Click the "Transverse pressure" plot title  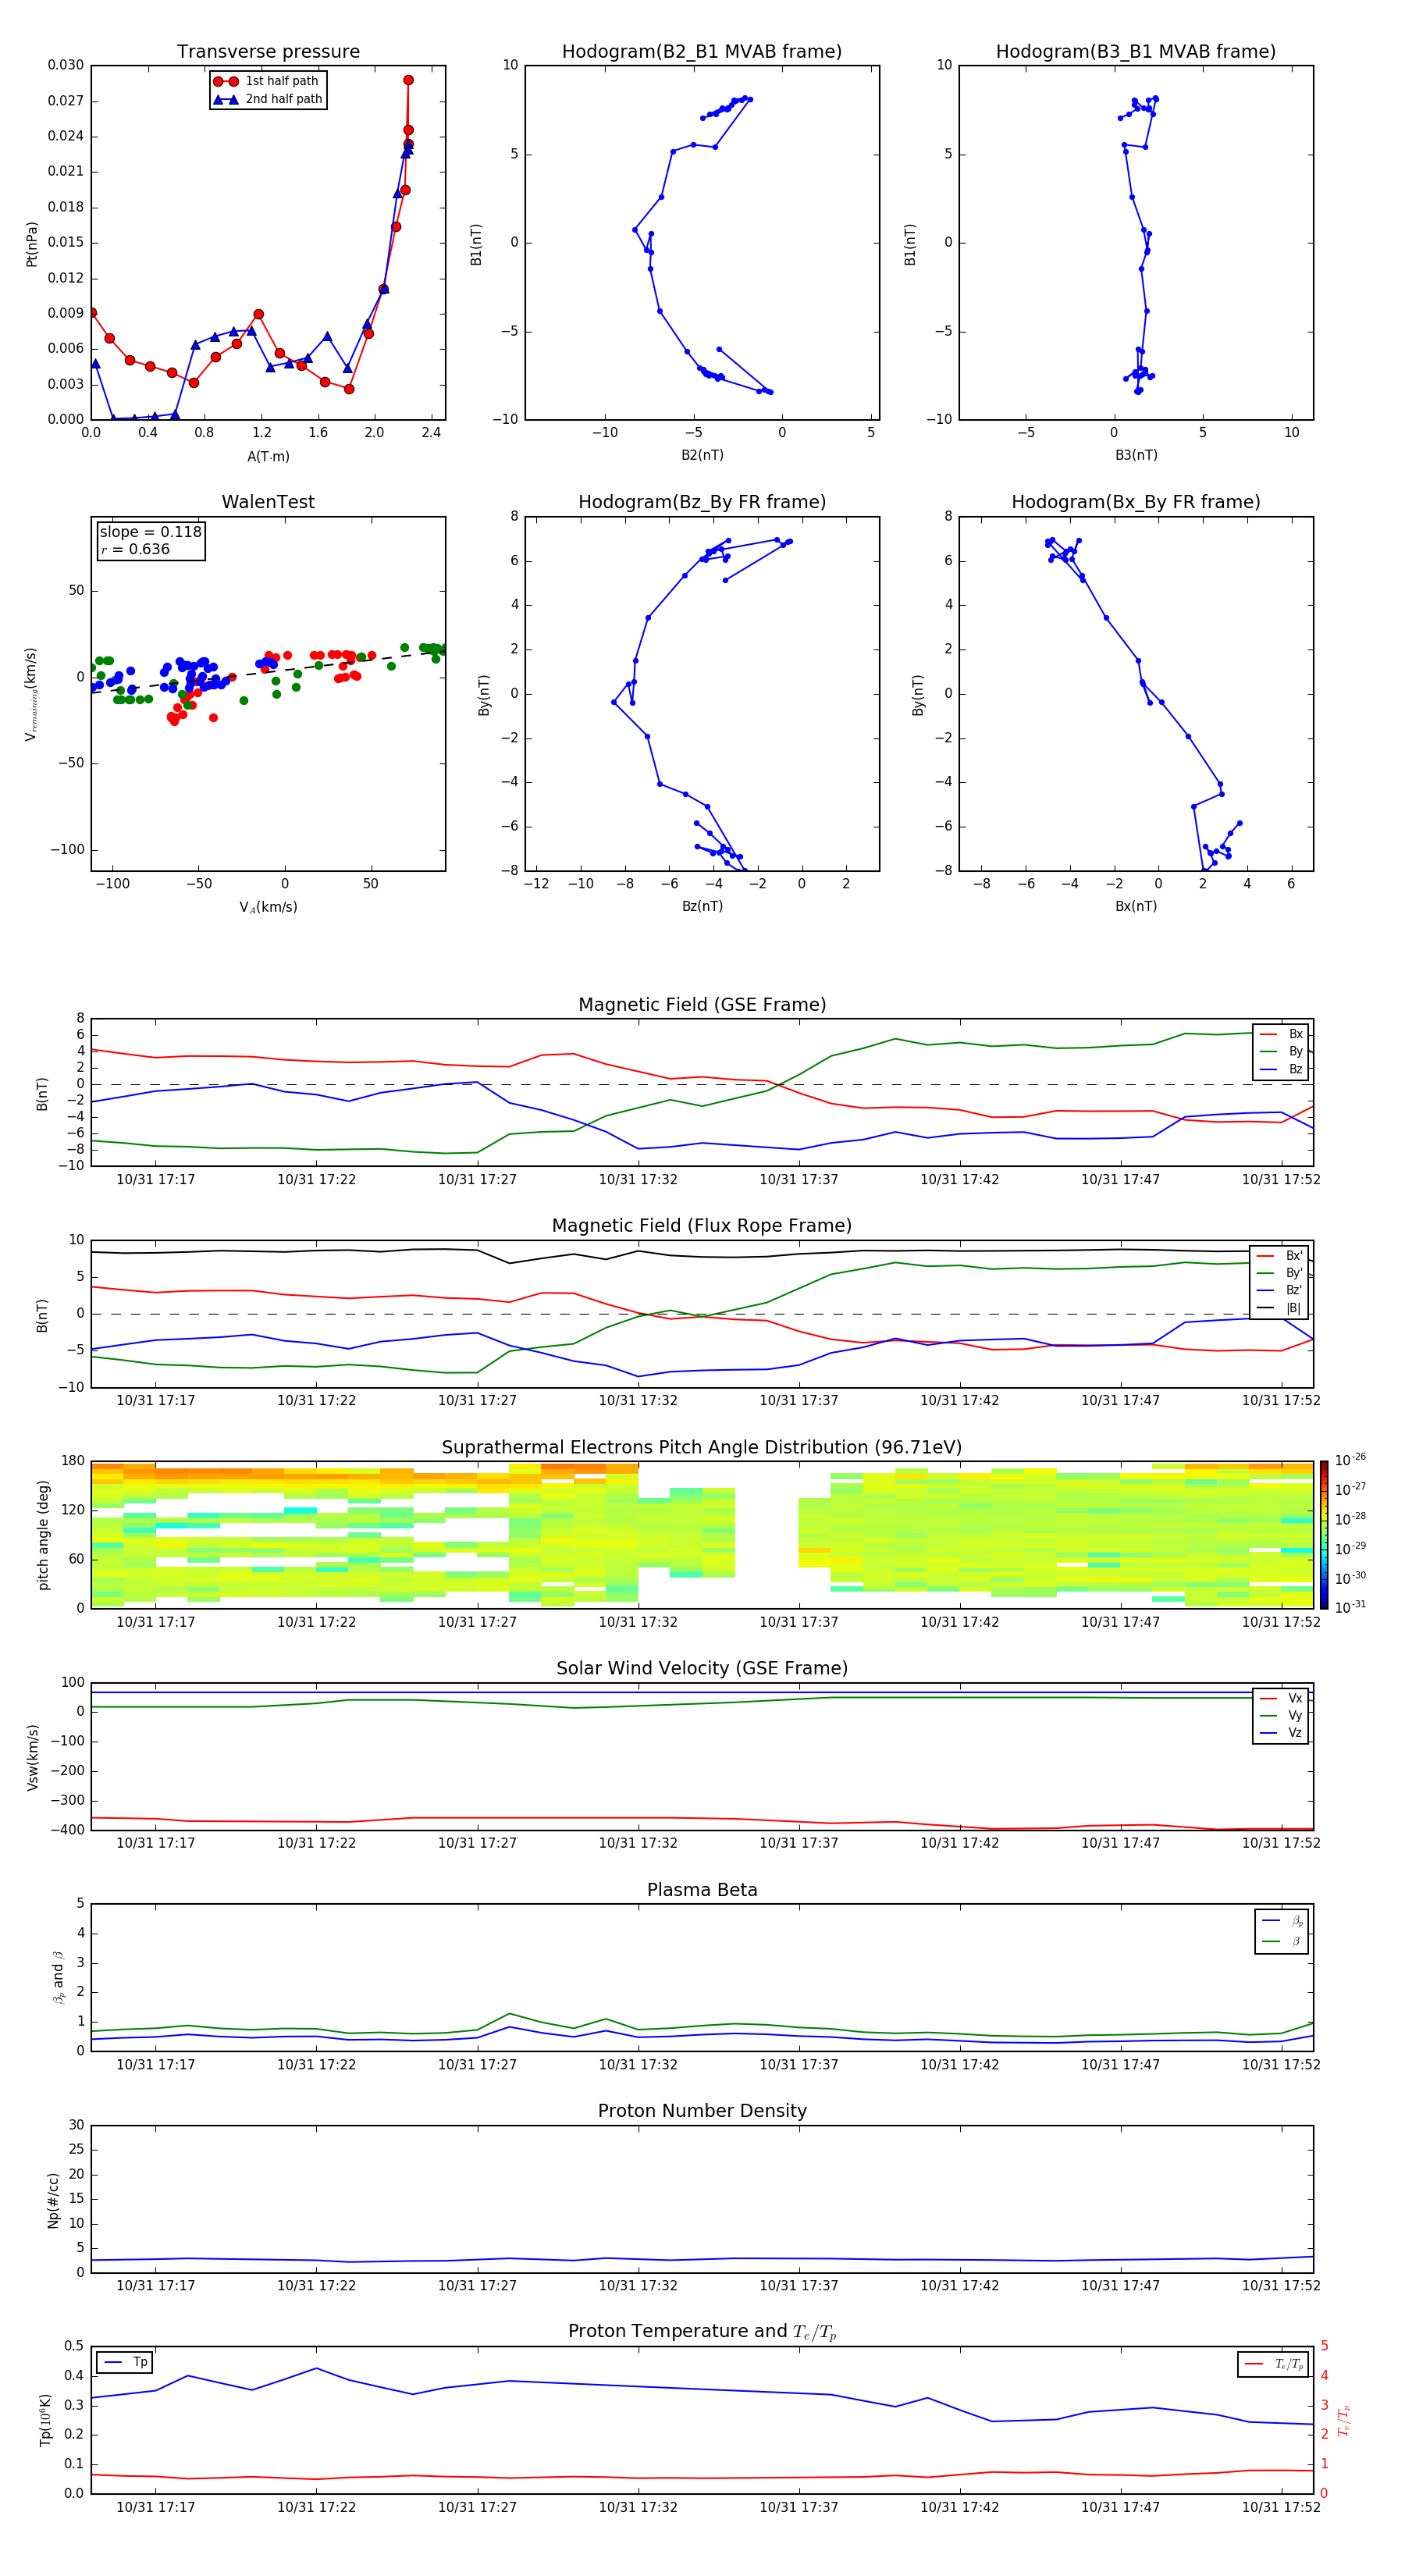pyautogui.click(x=268, y=52)
